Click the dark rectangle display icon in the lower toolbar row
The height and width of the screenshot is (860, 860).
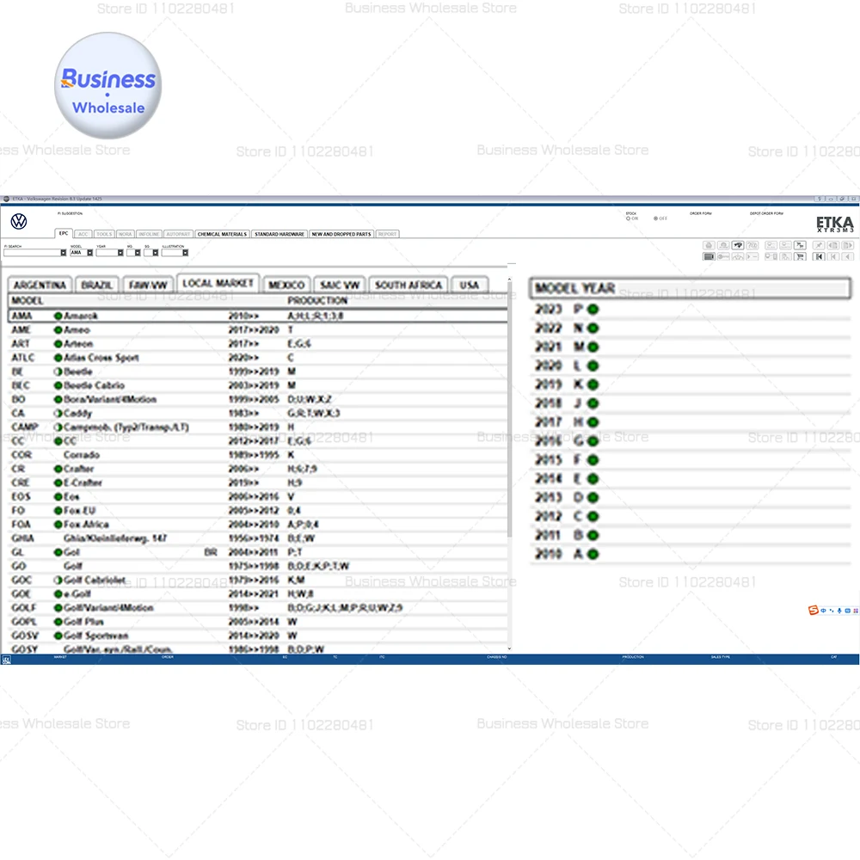[709, 256]
